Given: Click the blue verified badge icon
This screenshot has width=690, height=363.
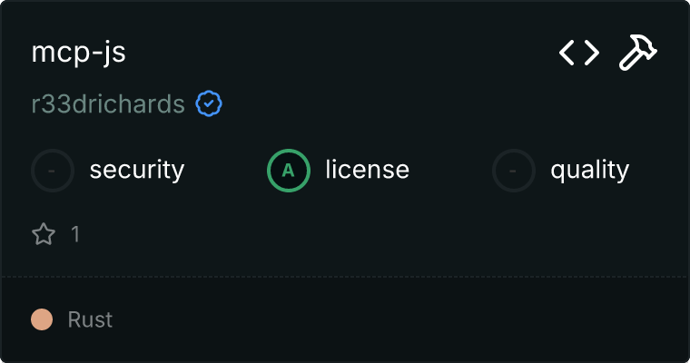Looking at the screenshot, I should coord(210,104).
